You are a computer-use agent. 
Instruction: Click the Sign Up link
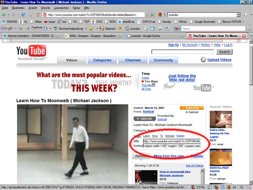click(173, 45)
